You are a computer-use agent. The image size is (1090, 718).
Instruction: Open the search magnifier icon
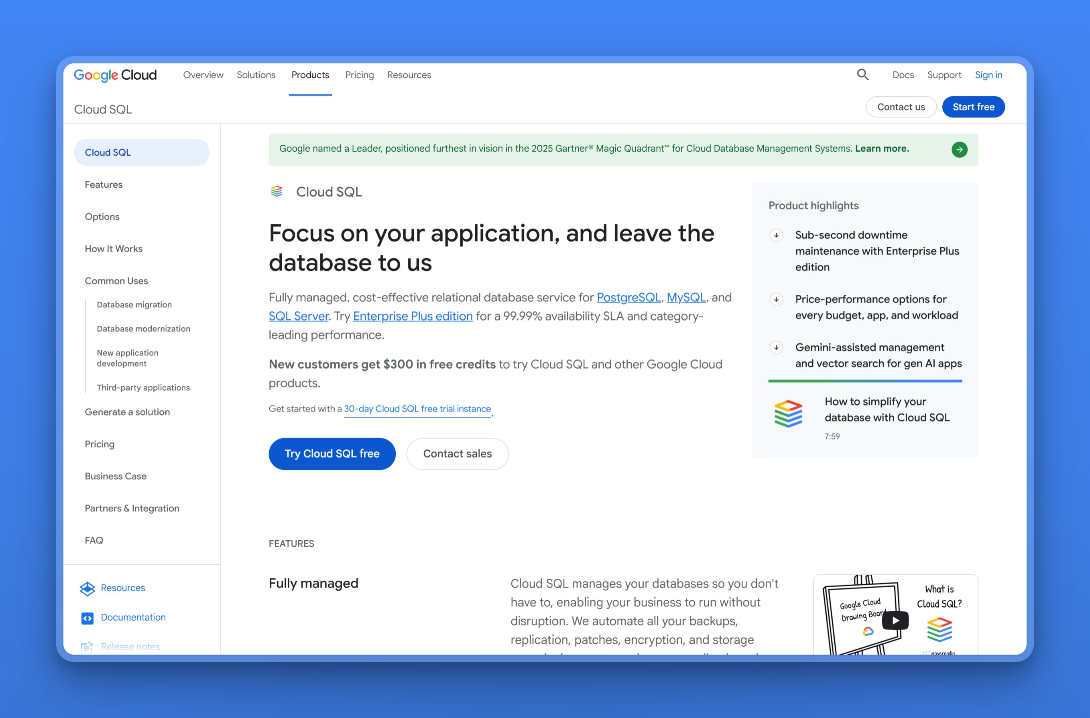pos(863,75)
